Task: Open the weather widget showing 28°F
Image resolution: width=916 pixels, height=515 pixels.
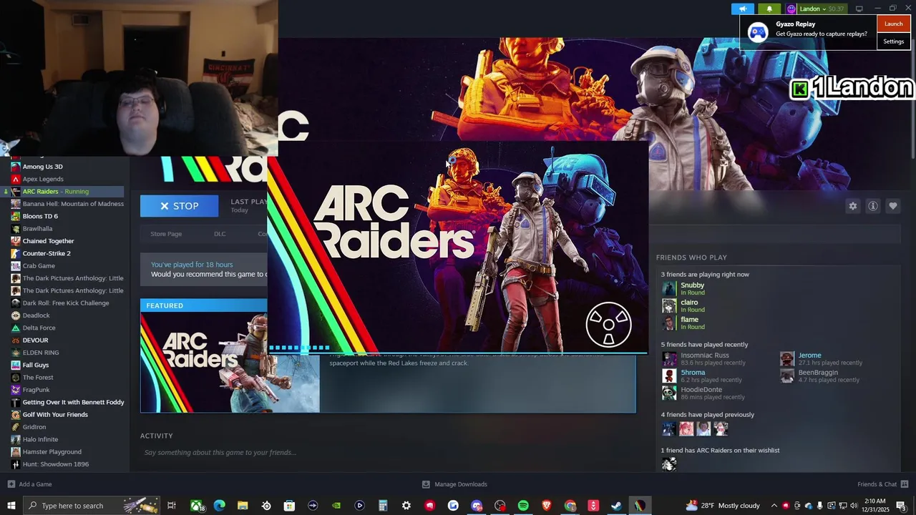Action: click(x=723, y=506)
